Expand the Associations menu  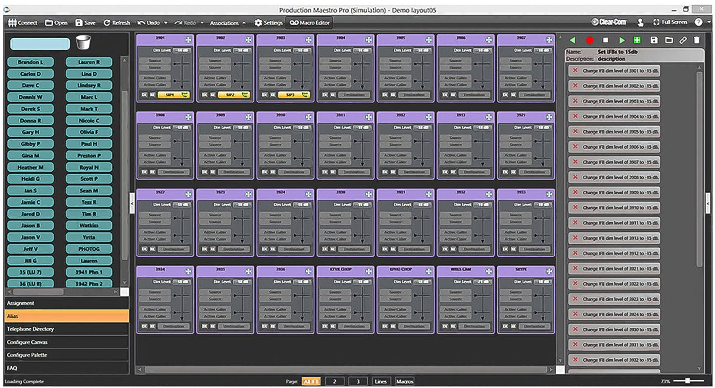pos(228,23)
